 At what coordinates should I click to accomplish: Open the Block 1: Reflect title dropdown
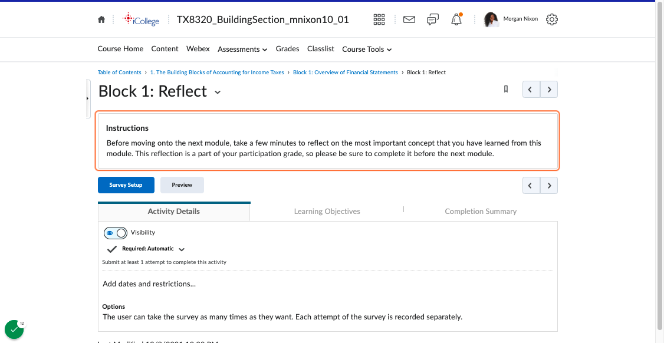tap(218, 92)
